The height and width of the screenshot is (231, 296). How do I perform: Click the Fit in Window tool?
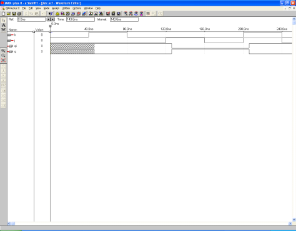[3, 60]
